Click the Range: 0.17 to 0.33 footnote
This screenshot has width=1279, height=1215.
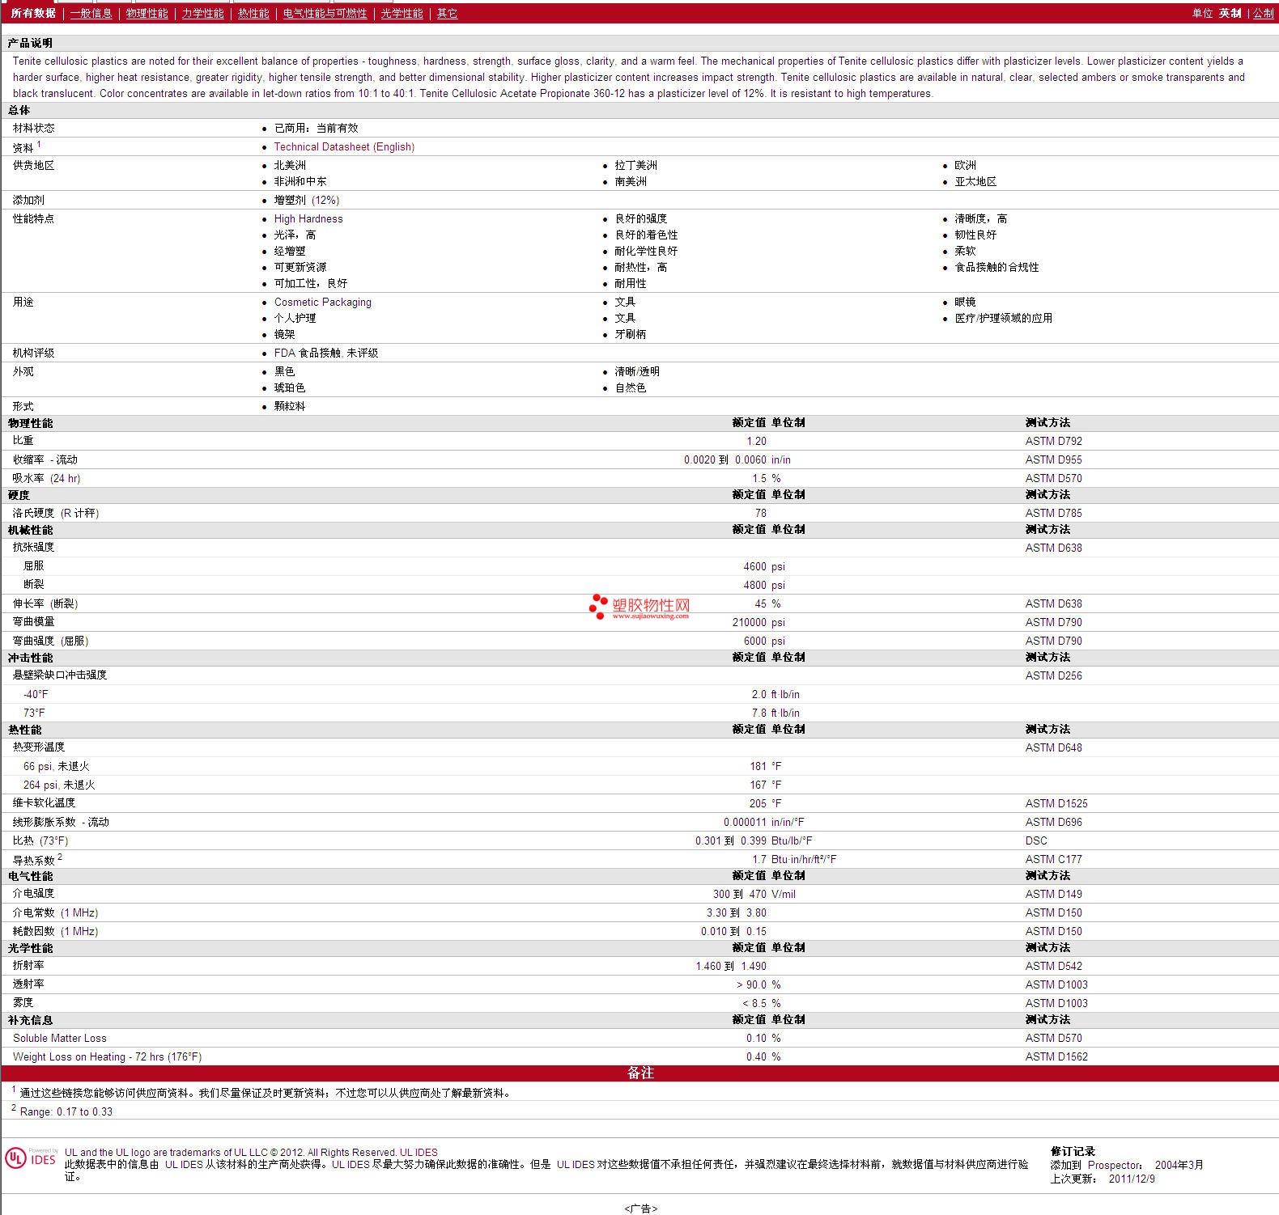[66, 1111]
